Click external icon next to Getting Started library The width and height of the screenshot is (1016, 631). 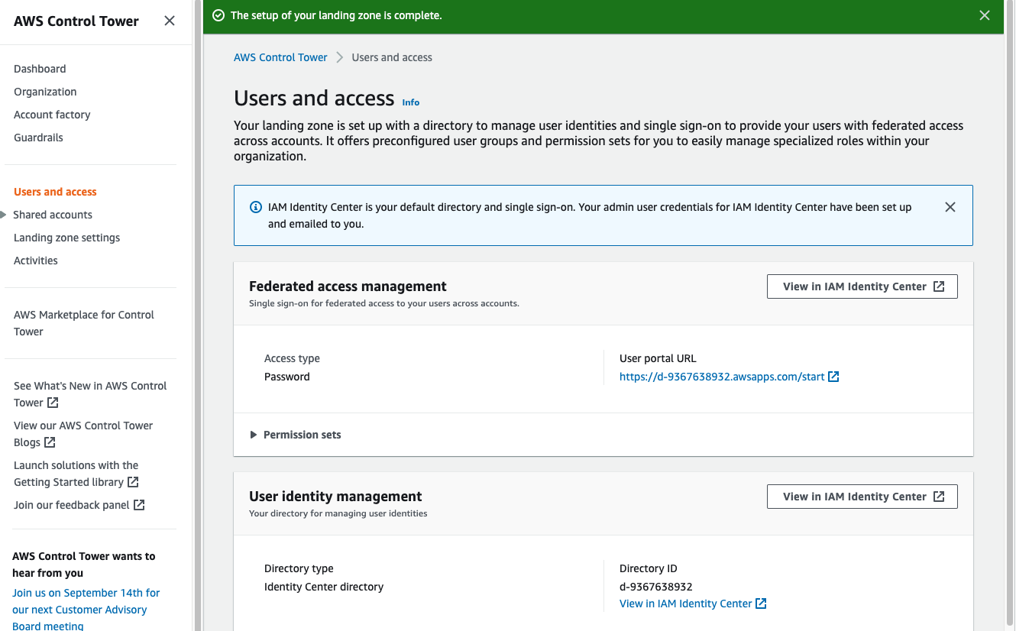tap(133, 482)
